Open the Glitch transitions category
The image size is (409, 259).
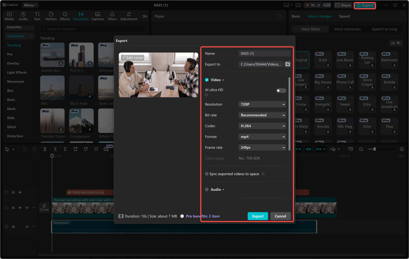click(12, 127)
